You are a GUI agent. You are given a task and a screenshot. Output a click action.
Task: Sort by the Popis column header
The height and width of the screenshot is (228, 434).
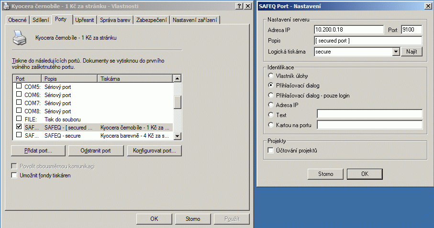tap(69, 79)
